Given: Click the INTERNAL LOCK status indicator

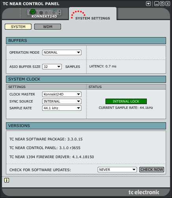Looking at the screenshot, I should (x=126, y=101).
